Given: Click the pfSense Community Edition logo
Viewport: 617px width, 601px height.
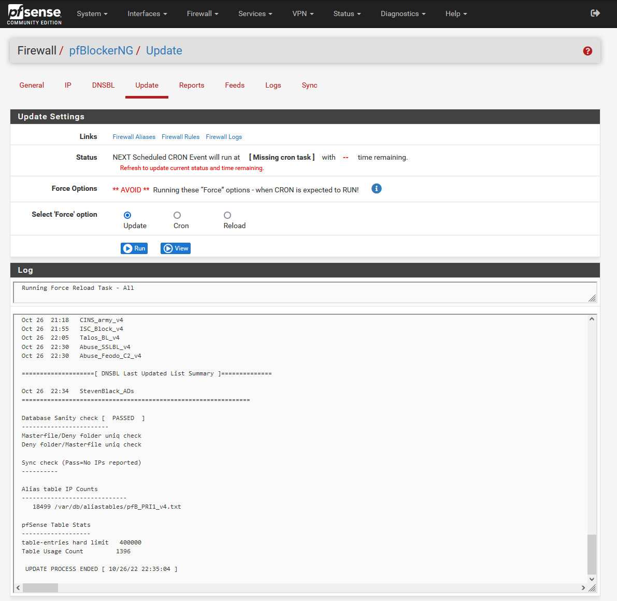Looking at the screenshot, I should 34,15.
